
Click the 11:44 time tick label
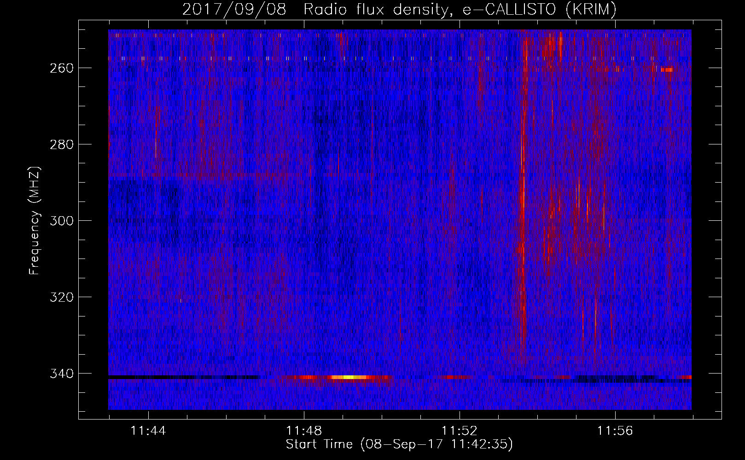(148, 431)
